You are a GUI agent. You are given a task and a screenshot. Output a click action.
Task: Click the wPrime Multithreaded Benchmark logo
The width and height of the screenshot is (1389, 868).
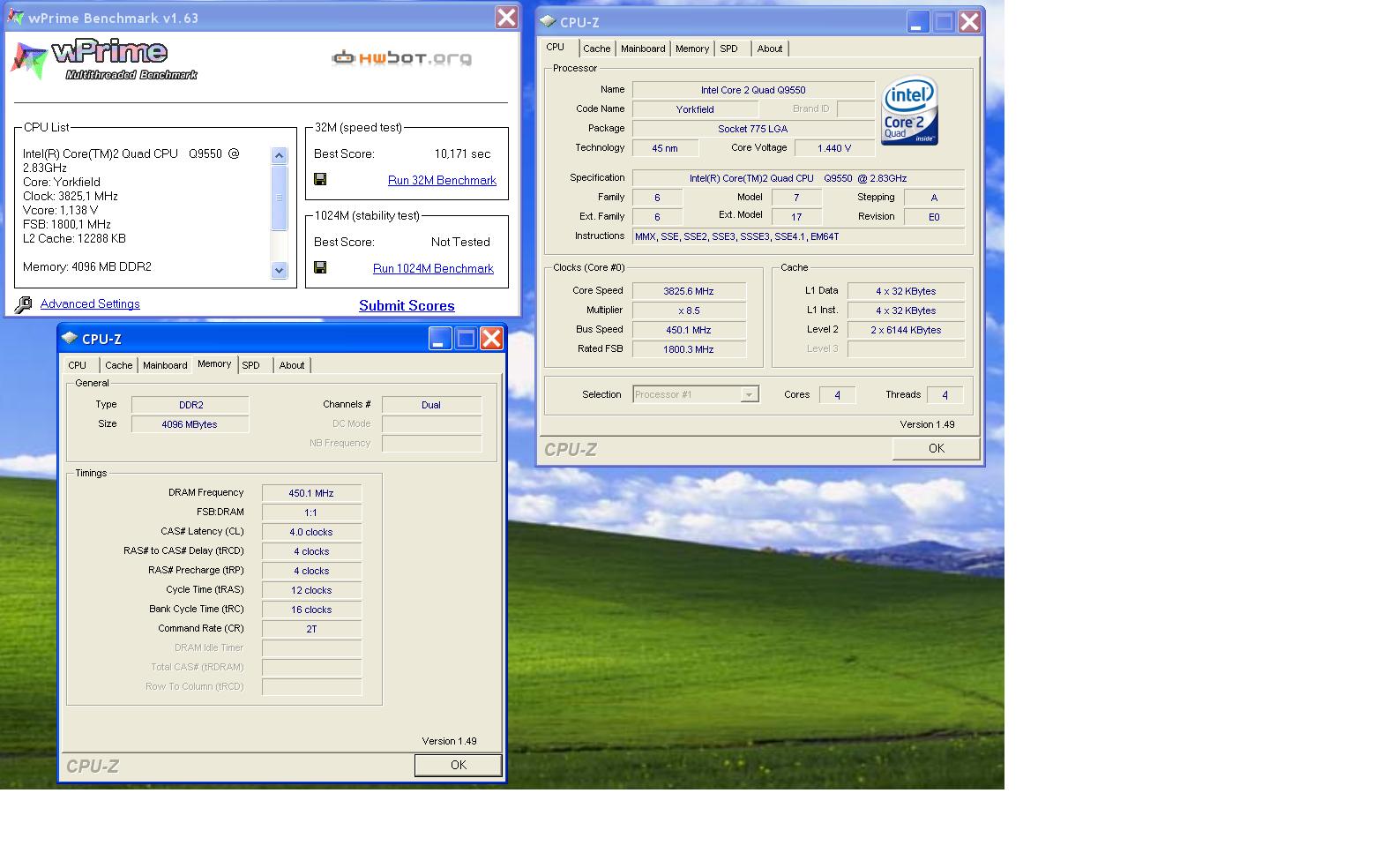pos(105,60)
